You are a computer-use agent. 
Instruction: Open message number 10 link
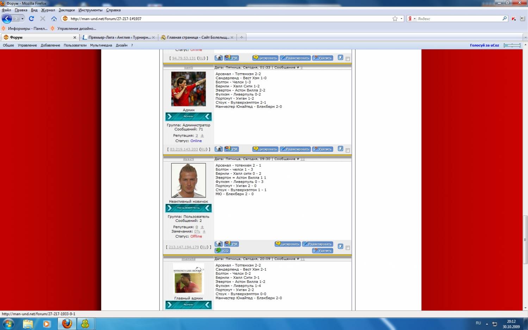click(303, 159)
